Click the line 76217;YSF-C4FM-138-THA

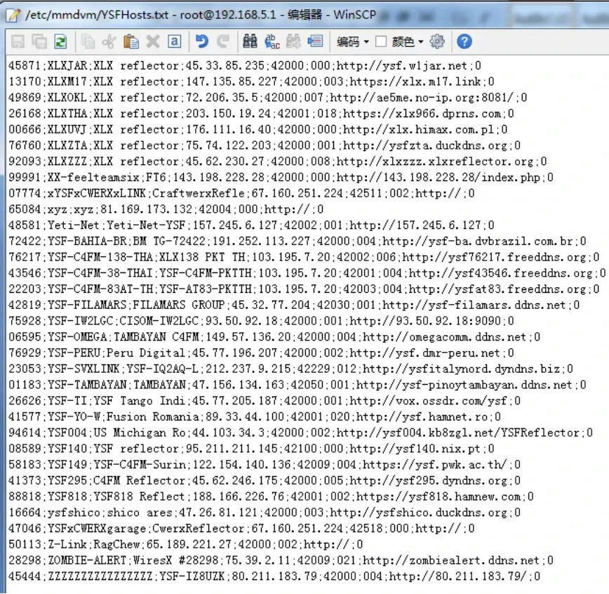click(304, 257)
